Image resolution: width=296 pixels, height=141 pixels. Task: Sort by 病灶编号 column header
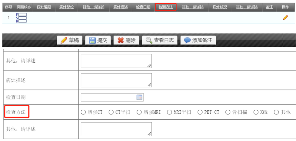coord(44,7)
